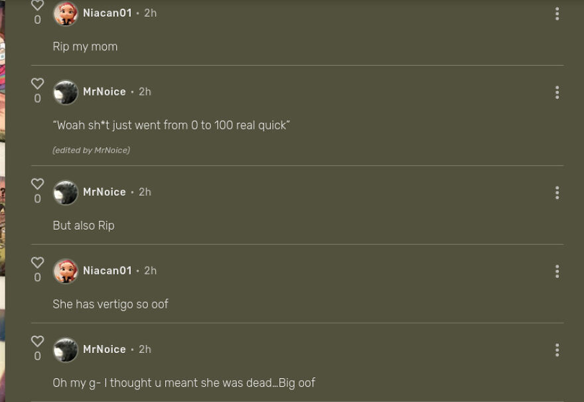View Niacan01's avatar picture
This screenshot has height=402, width=584.
tap(65, 13)
